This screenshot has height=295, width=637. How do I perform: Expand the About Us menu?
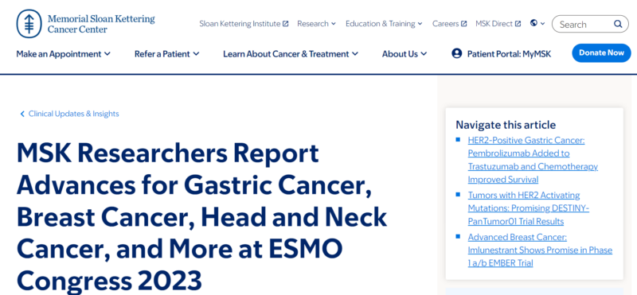[x=404, y=54]
